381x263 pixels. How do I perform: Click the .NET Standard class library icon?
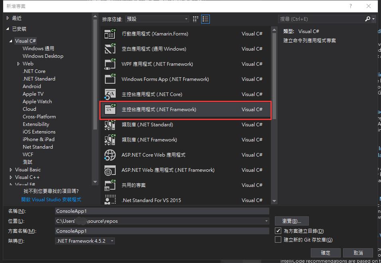coord(110,125)
